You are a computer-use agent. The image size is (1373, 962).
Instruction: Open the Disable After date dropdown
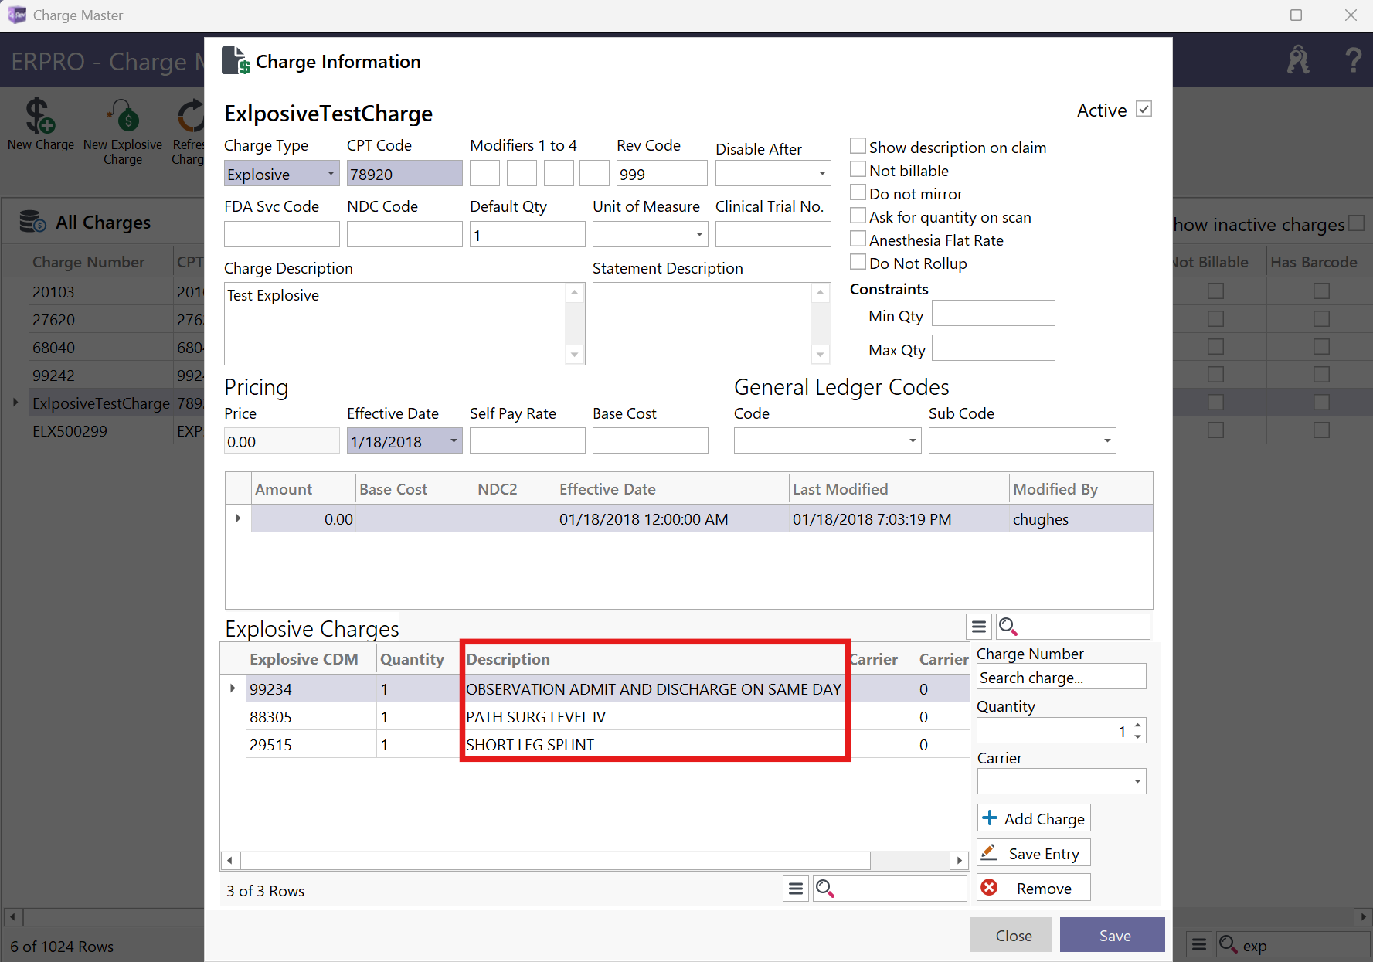822,174
